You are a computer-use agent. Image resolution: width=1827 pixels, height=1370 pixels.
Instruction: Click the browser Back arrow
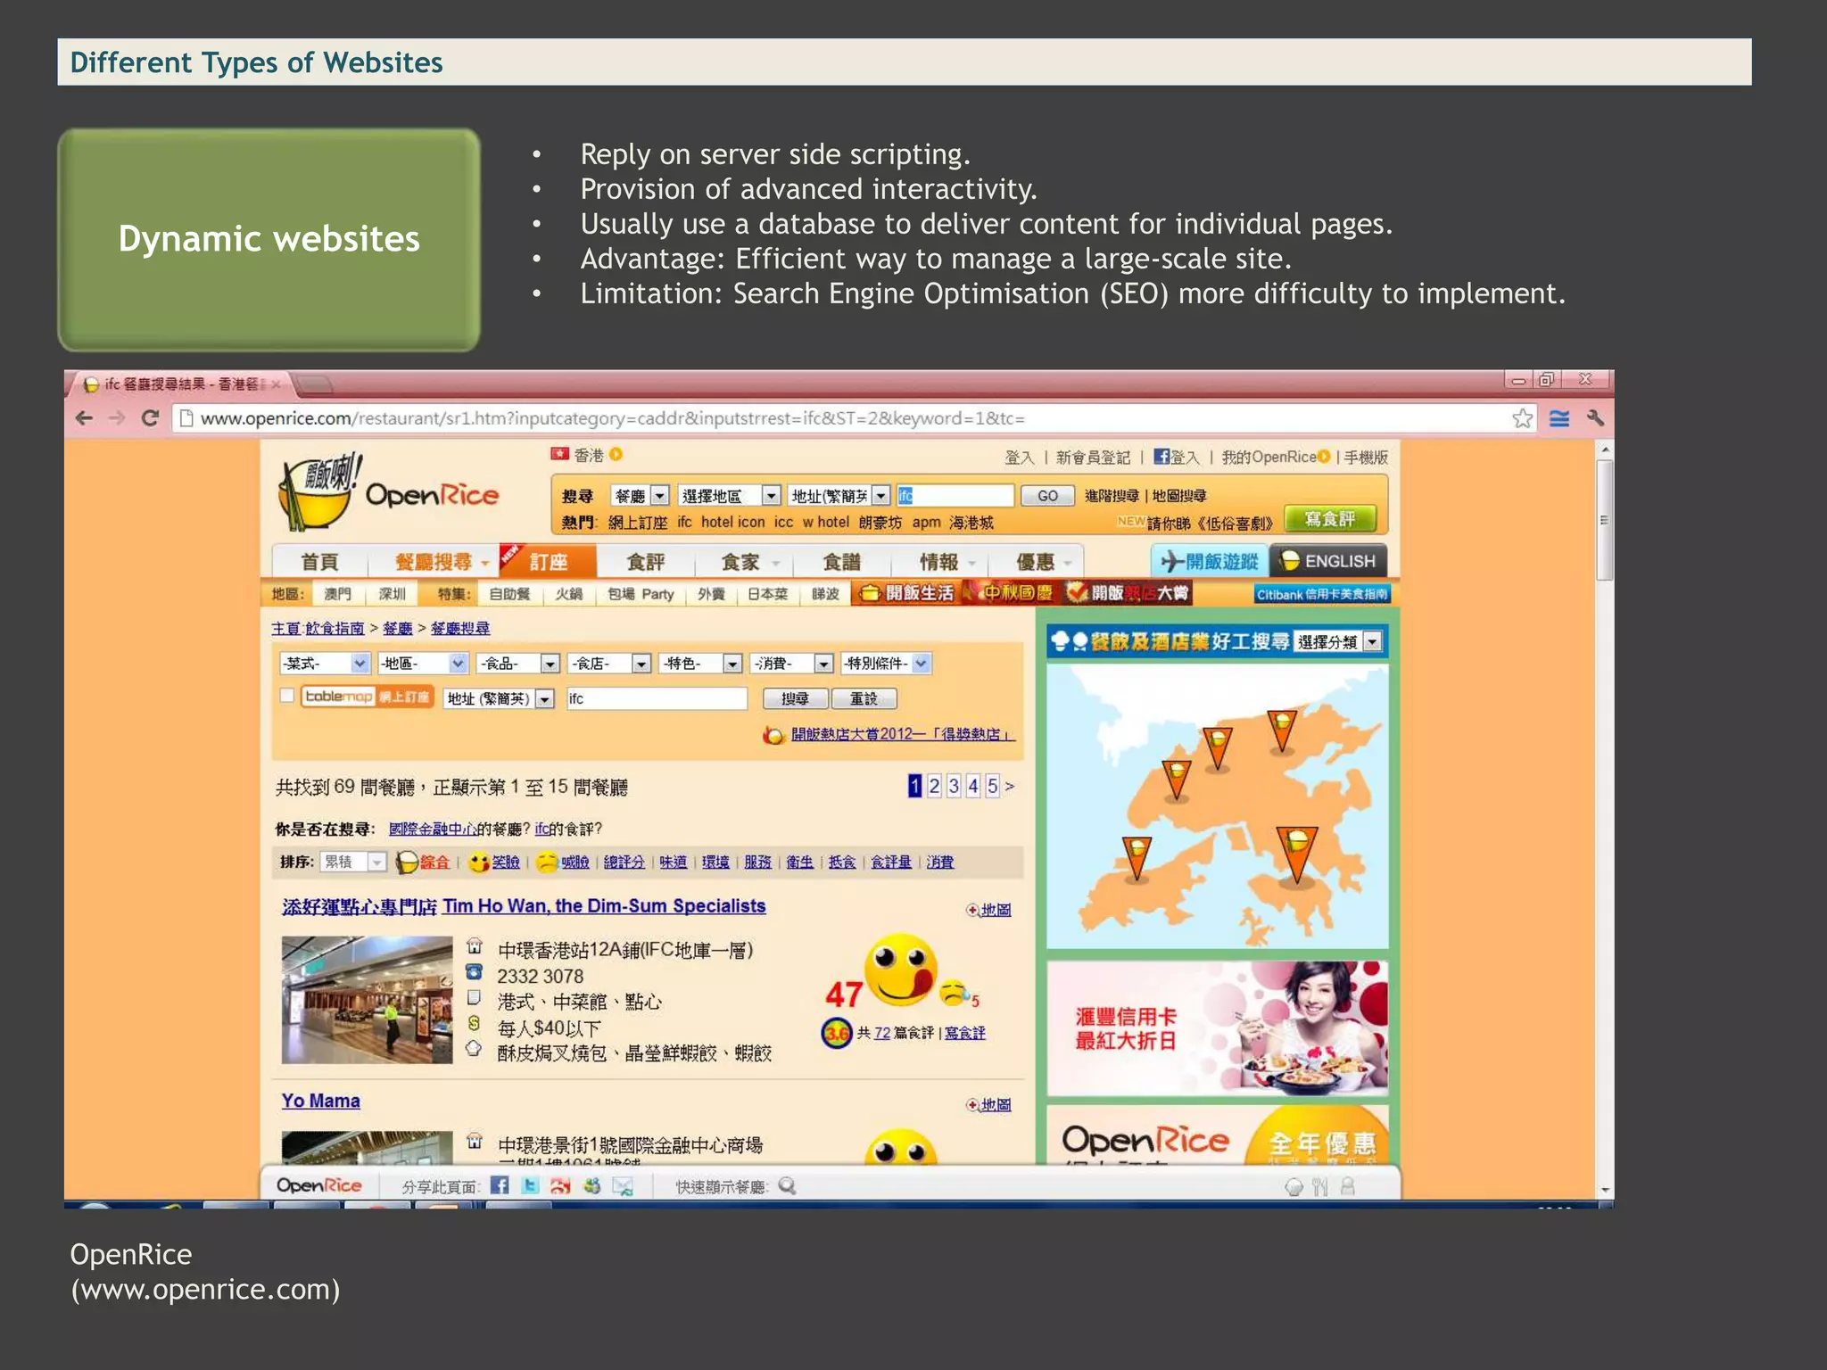click(x=84, y=418)
